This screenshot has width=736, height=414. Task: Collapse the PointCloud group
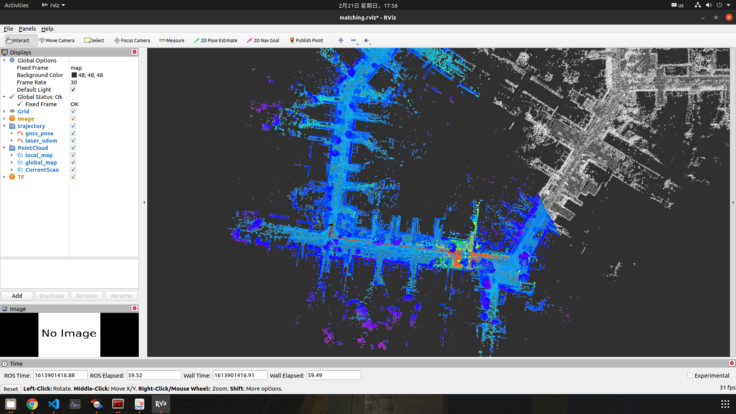[x=4, y=148]
